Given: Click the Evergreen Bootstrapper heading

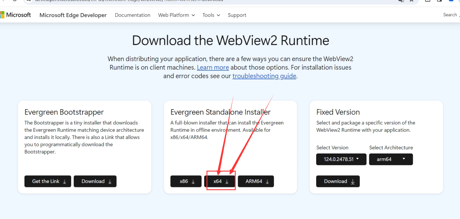Looking at the screenshot, I should [x=64, y=112].
